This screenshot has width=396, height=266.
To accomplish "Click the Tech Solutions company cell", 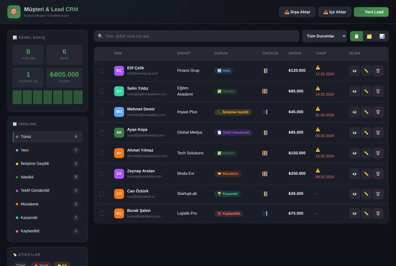I will click(190, 153).
